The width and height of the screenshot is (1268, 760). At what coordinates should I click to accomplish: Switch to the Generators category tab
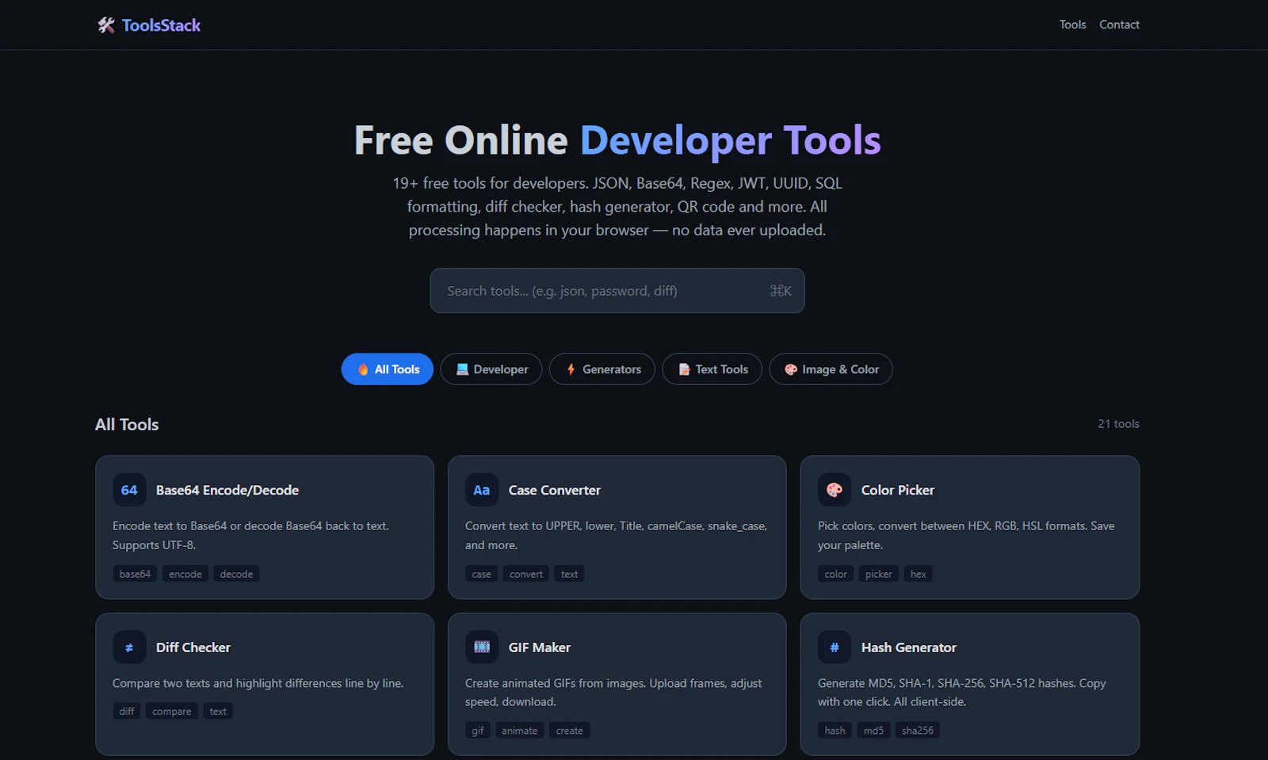coord(602,369)
